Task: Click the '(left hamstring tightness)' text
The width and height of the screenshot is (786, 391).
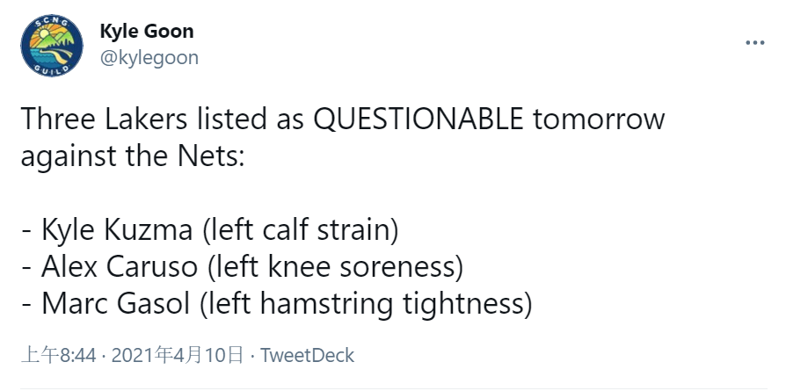Action: pyautogui.click(x=366, y=304)
